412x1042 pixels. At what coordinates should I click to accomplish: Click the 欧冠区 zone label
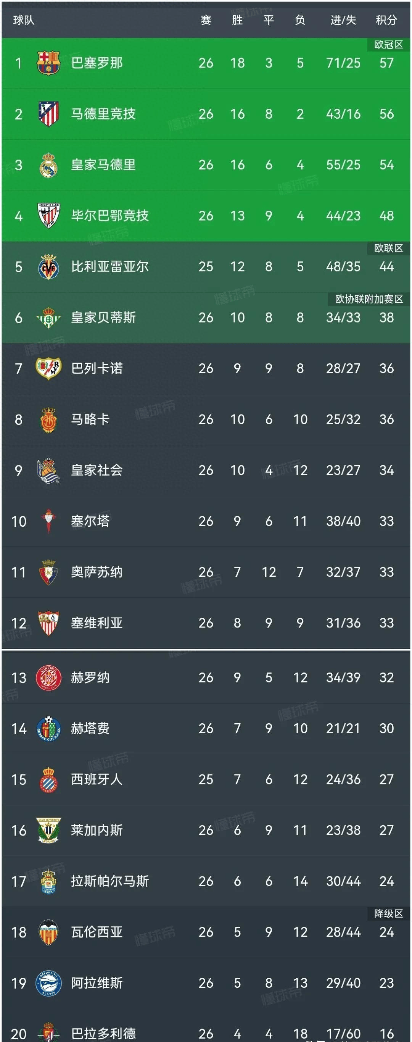point(388,45)
